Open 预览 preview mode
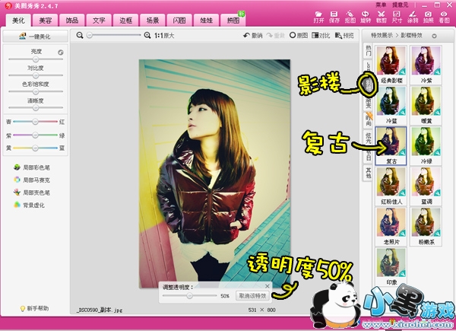456x331 pixels. click(344, 36)
